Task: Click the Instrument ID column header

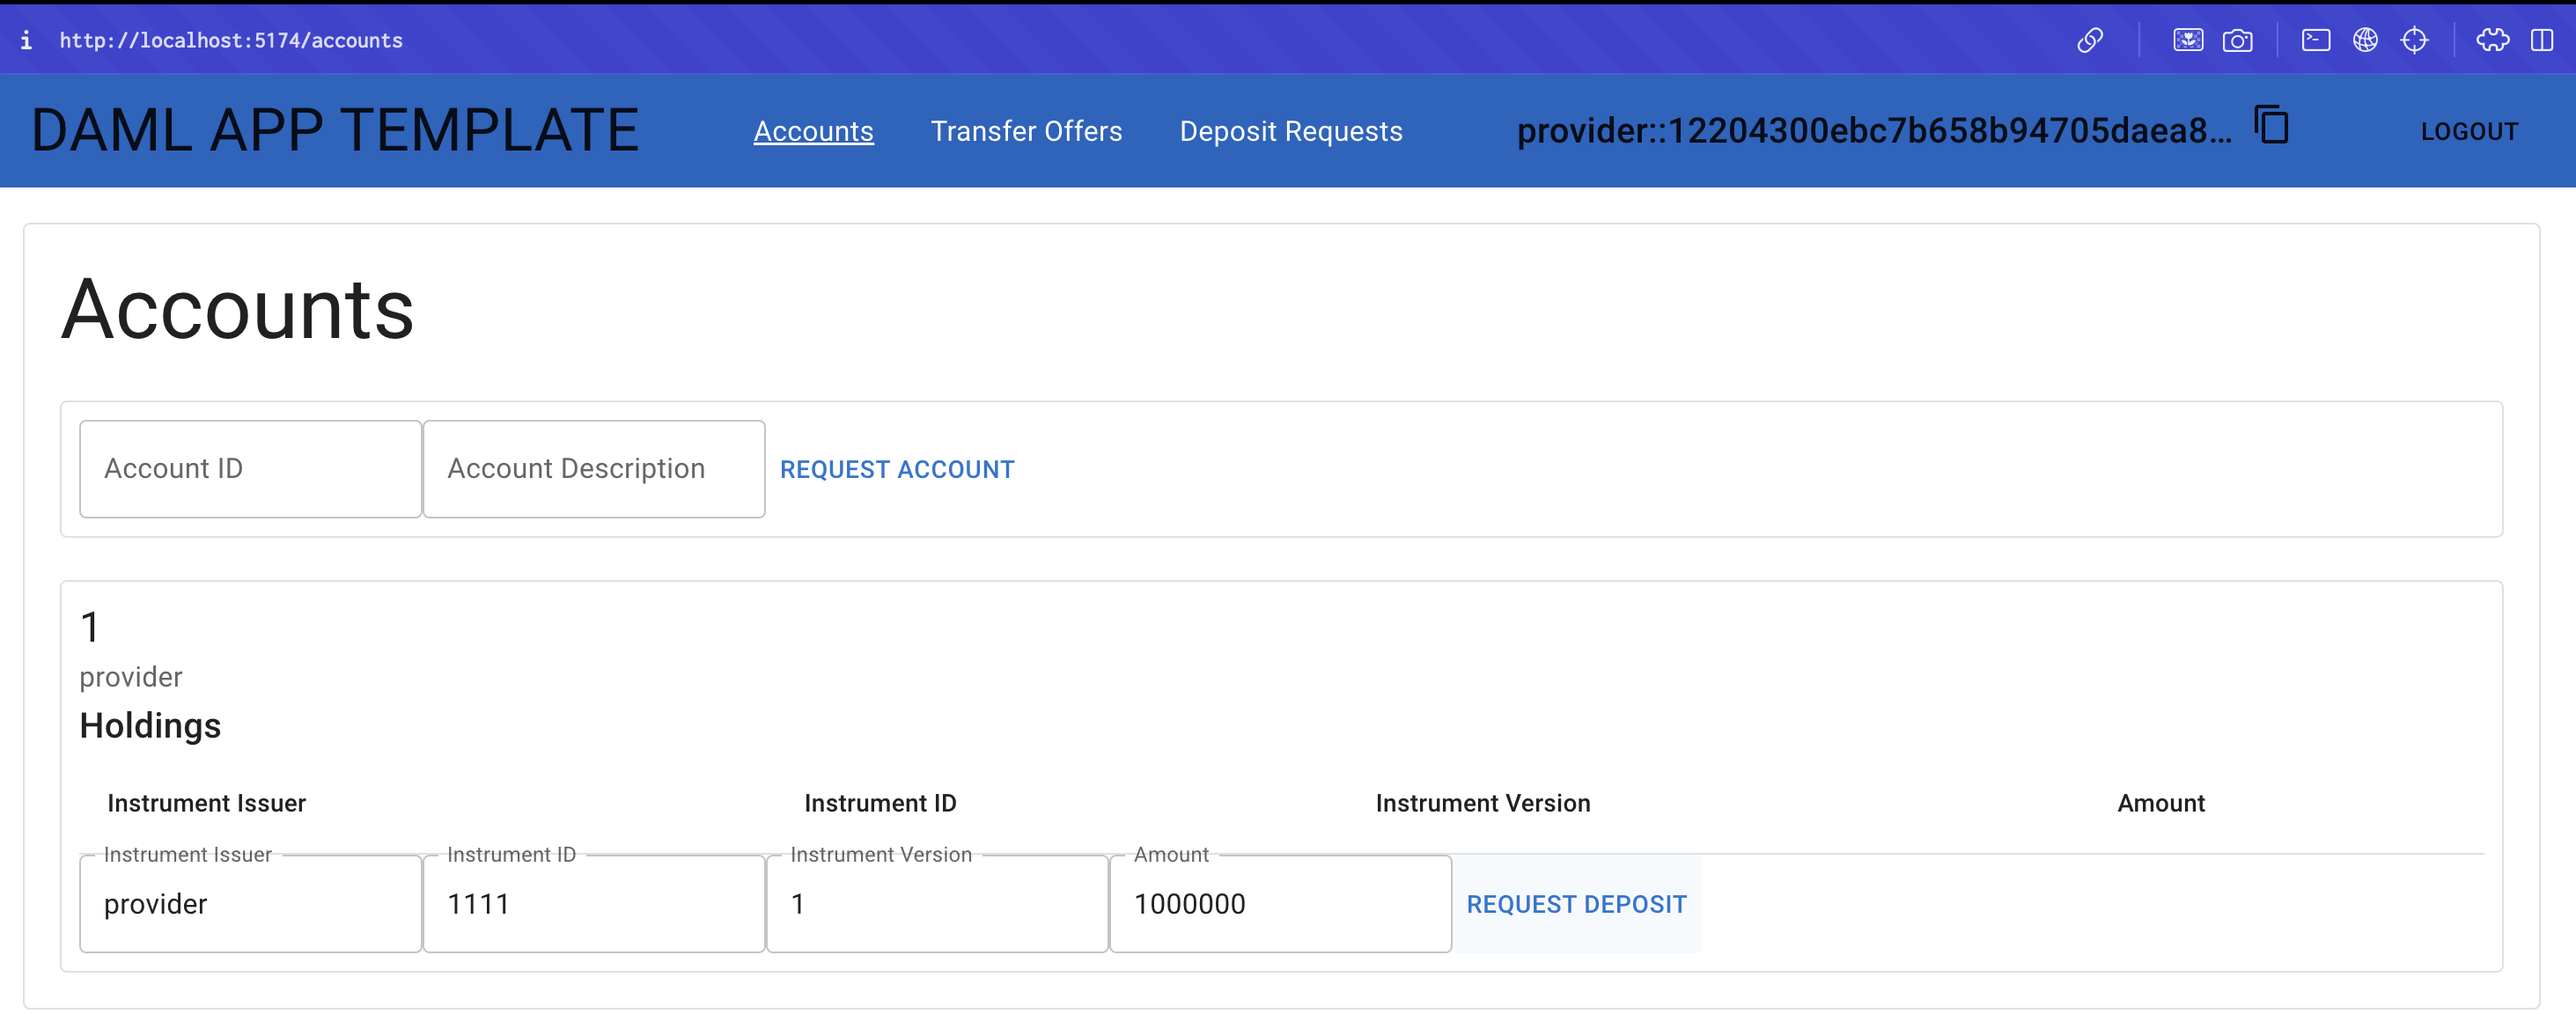Action: point(880,803)
